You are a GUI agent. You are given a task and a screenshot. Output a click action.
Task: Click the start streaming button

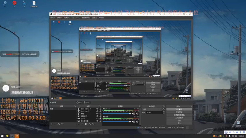click(179, 109)
